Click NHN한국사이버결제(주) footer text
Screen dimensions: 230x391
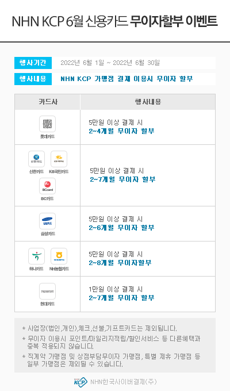click(123, 382)
